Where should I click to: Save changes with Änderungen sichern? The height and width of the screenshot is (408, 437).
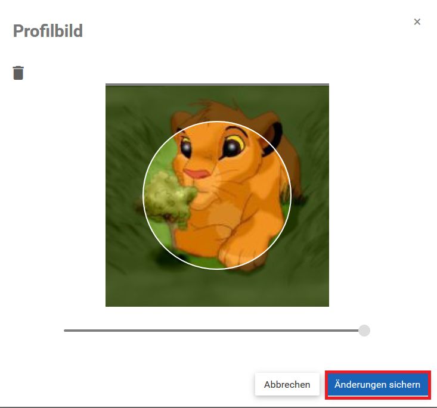pyautogui.click(x=377, y=385)
